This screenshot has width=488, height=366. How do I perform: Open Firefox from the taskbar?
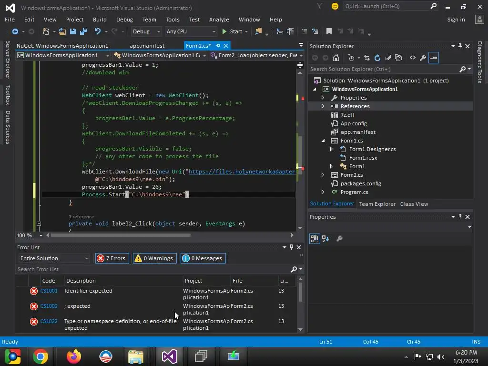[74, 356]
